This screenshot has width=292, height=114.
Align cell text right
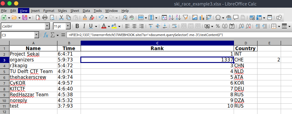point(141,26)
